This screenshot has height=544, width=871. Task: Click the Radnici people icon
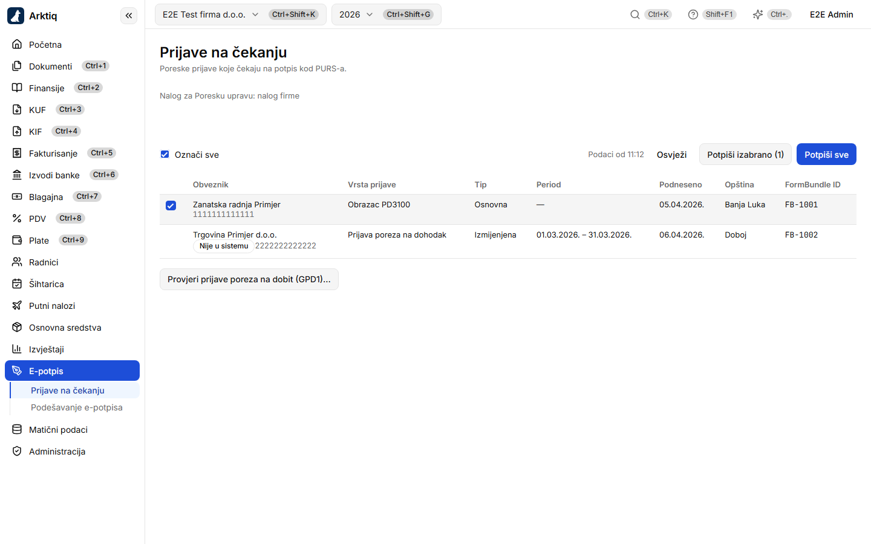[x=17, y=262]
